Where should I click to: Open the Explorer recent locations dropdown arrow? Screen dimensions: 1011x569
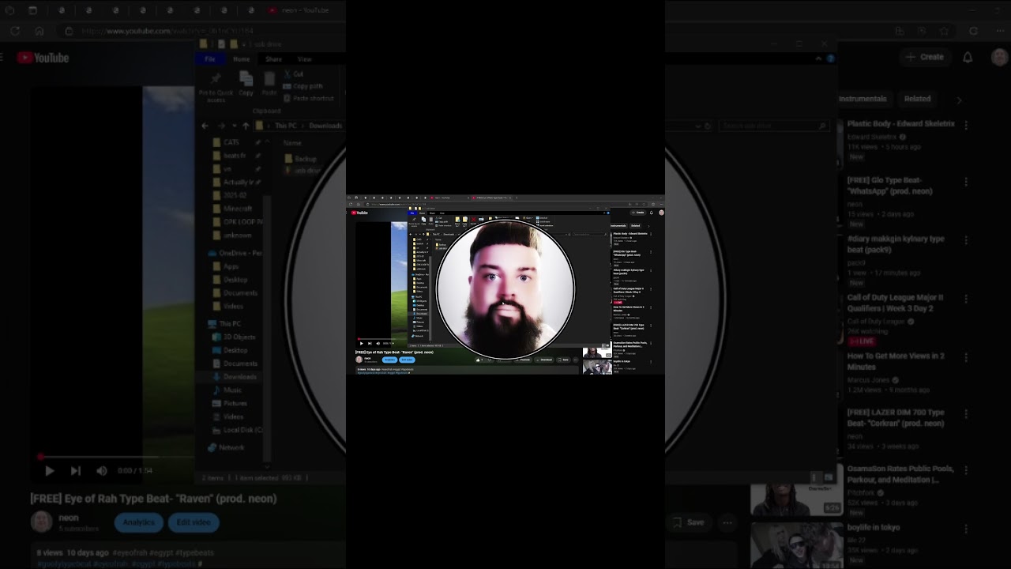coord(235,126)
